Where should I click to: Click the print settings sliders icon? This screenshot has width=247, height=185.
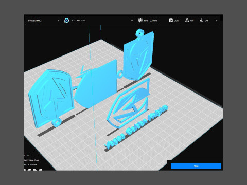(140, 21)
